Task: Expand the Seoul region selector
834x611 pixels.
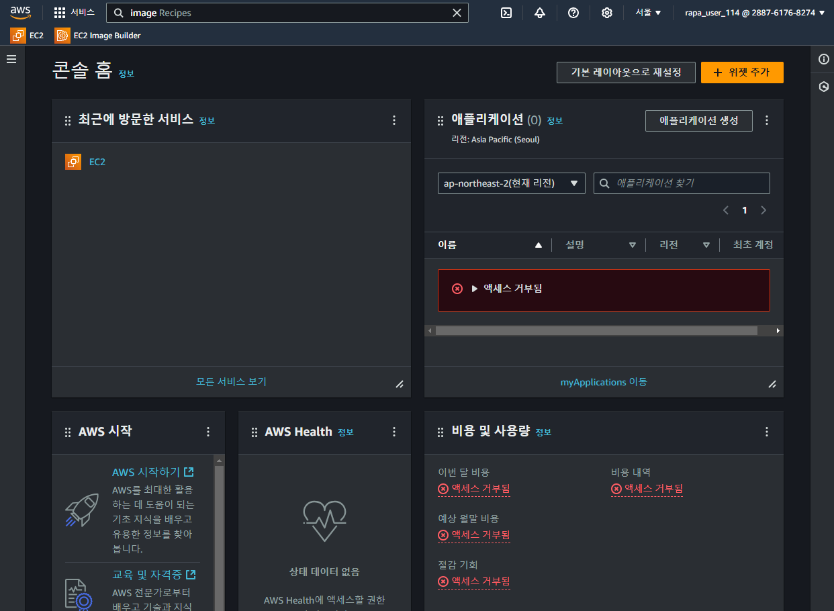Action: click(x=649, y=13)
